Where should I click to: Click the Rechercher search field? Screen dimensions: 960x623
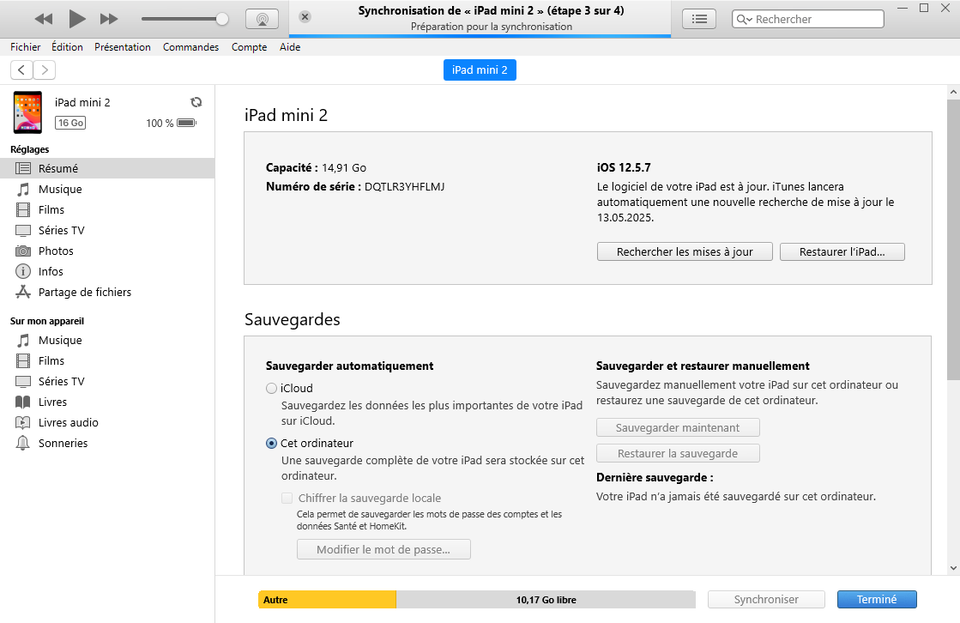pos(808,19)
